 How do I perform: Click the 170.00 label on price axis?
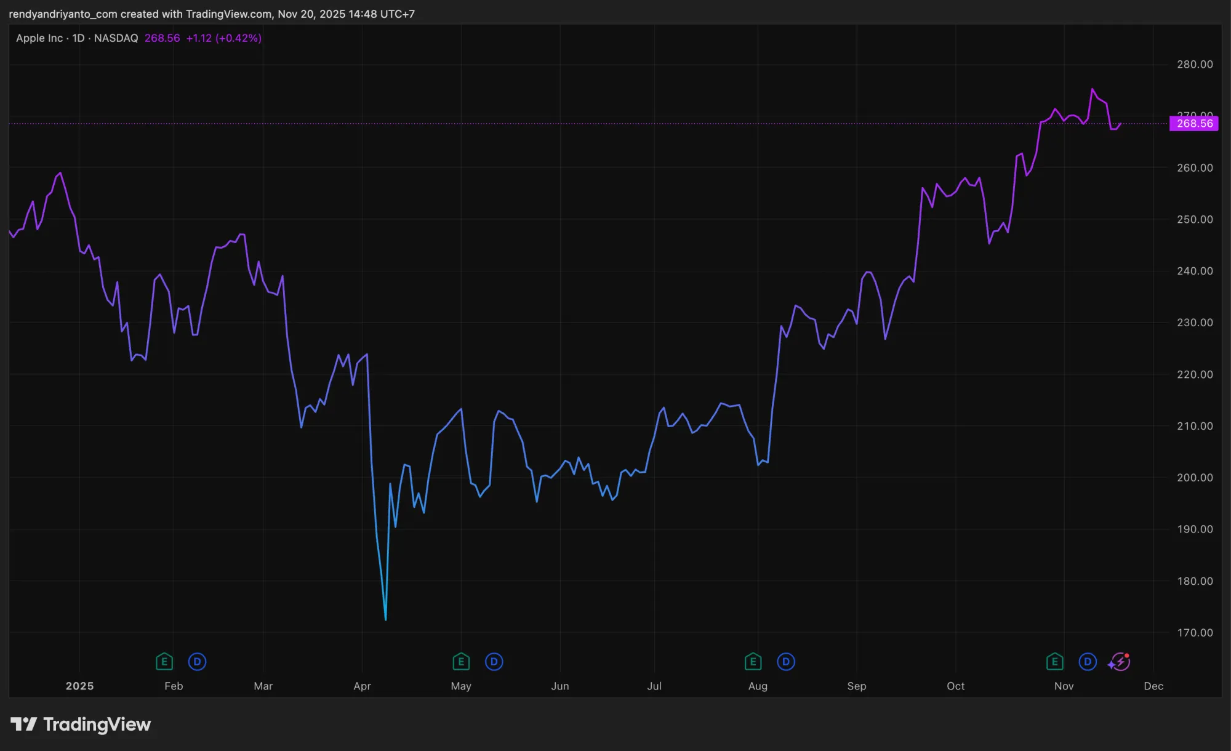[1195, 632]
